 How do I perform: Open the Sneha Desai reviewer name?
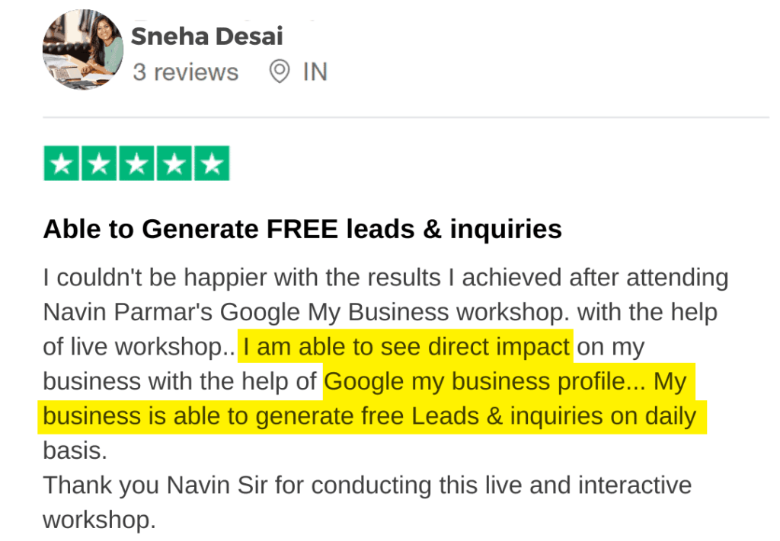point(207,36)
